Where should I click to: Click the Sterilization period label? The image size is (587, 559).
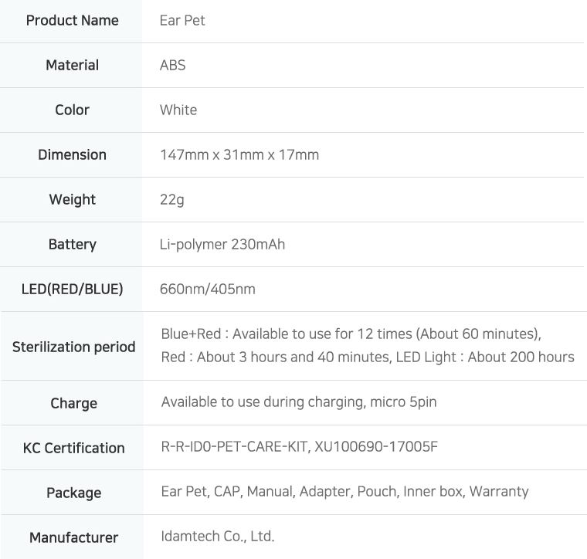coord(73,347)
